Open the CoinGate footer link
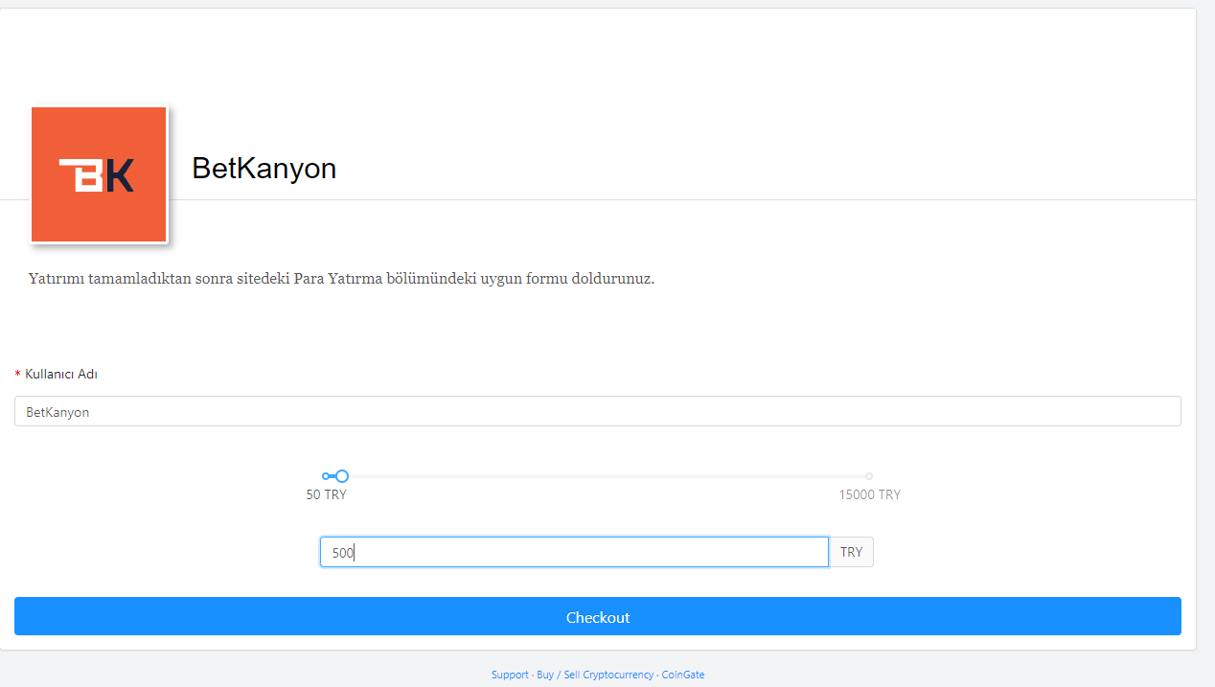This screenshot has height=687, width=1215. (x=683, y=675)
